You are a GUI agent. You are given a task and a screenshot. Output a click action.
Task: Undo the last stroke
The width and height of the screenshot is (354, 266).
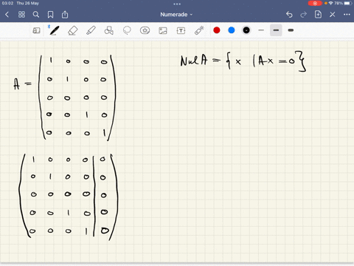click(289, 15)
